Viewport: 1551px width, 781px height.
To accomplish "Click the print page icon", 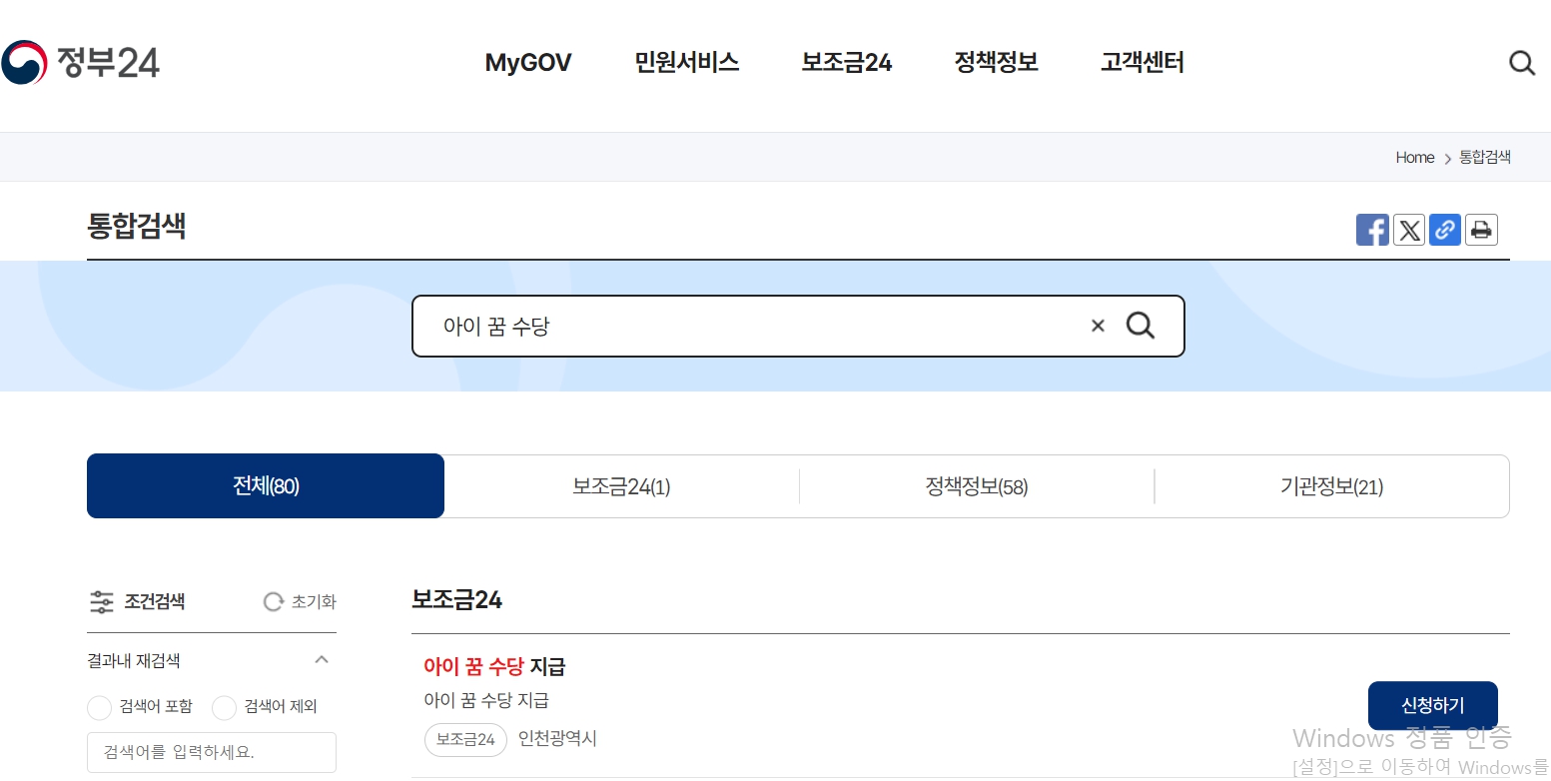I will (x=1481, y=230).
